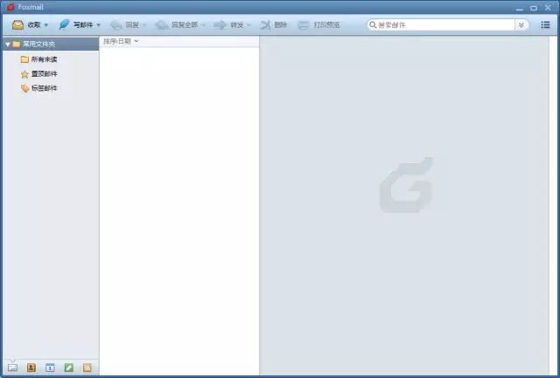Click the 转发 forward arrow icon

click(x=220, y=25)
